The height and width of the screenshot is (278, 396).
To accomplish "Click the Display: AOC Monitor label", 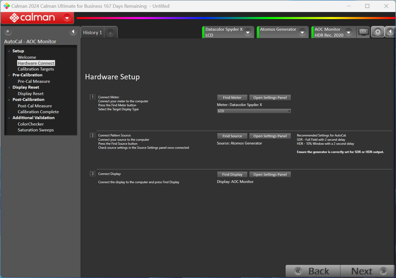I will pyautogui.click(x=235, y=182).
